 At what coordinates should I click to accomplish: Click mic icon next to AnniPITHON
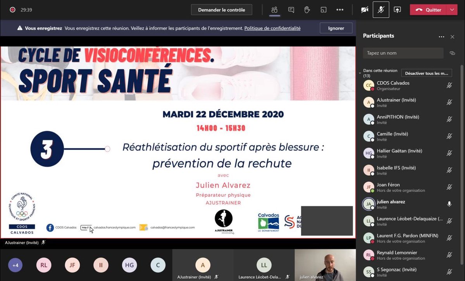[449, 119]
